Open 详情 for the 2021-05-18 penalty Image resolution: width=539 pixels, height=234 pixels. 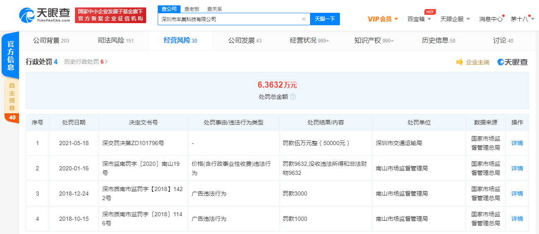517,143
